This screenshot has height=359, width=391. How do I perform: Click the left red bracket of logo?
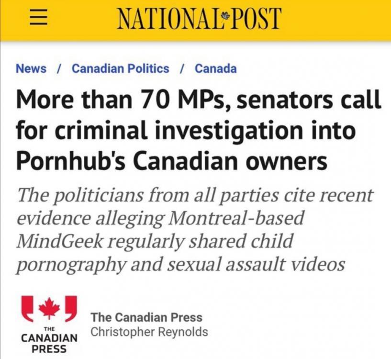click(27, 308)
